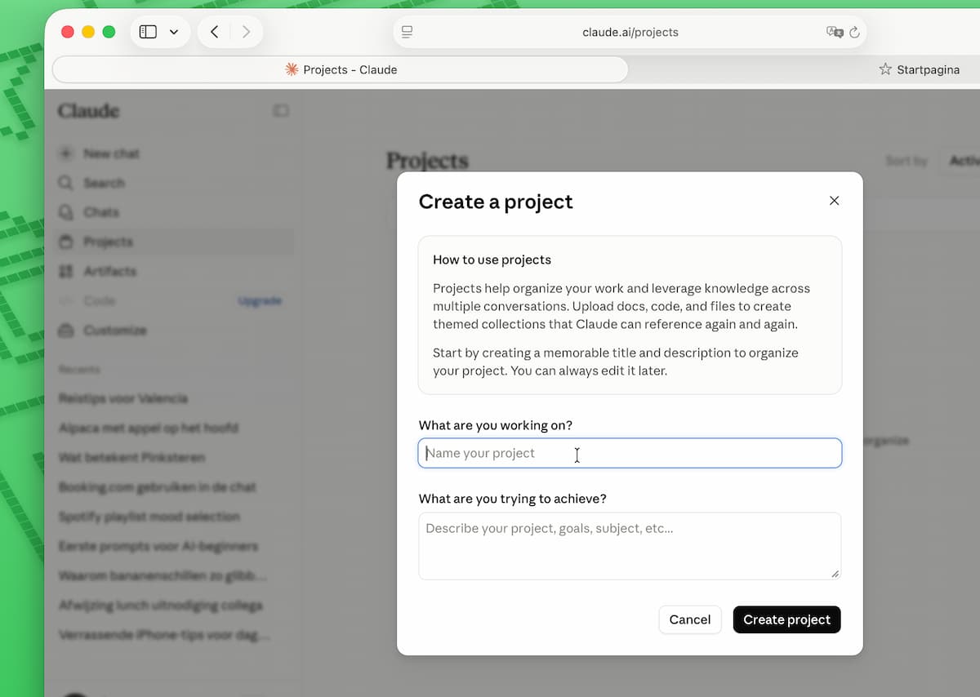980x697 pixels.
Task: Open the Sort by dropdown
Action: tap(960, 161)
